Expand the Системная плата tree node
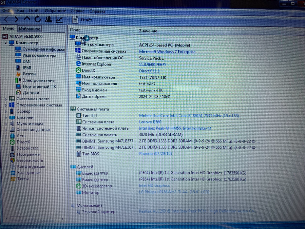Image resolution: width=305 pixels, height=229 pixels. coord(6,99)
